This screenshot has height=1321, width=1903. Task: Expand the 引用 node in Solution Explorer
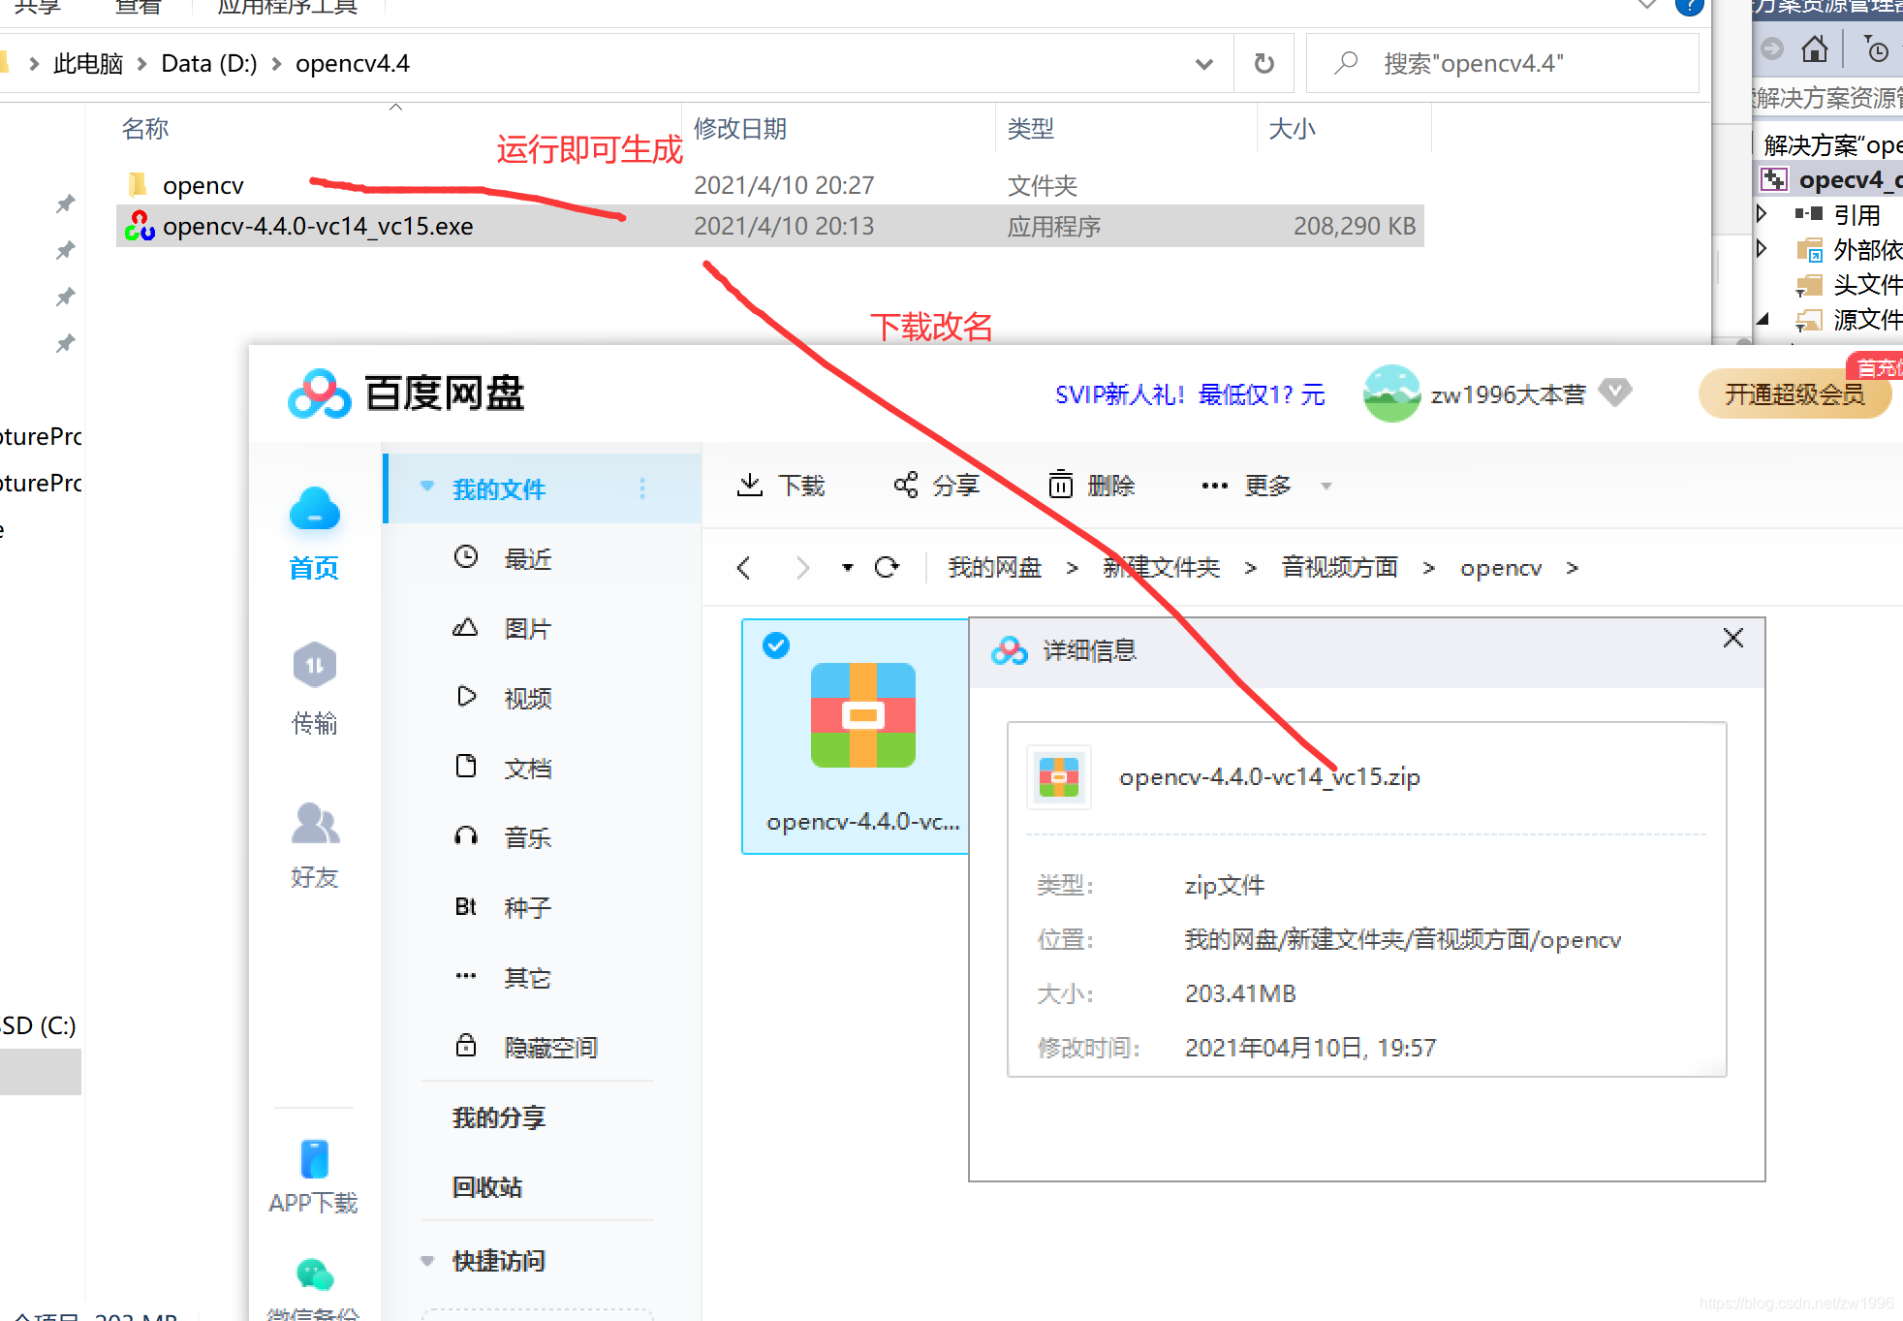1763,214
